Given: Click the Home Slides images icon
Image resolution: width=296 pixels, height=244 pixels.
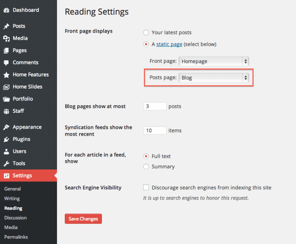Looking at the screenshot, I should tap(6, 87).
